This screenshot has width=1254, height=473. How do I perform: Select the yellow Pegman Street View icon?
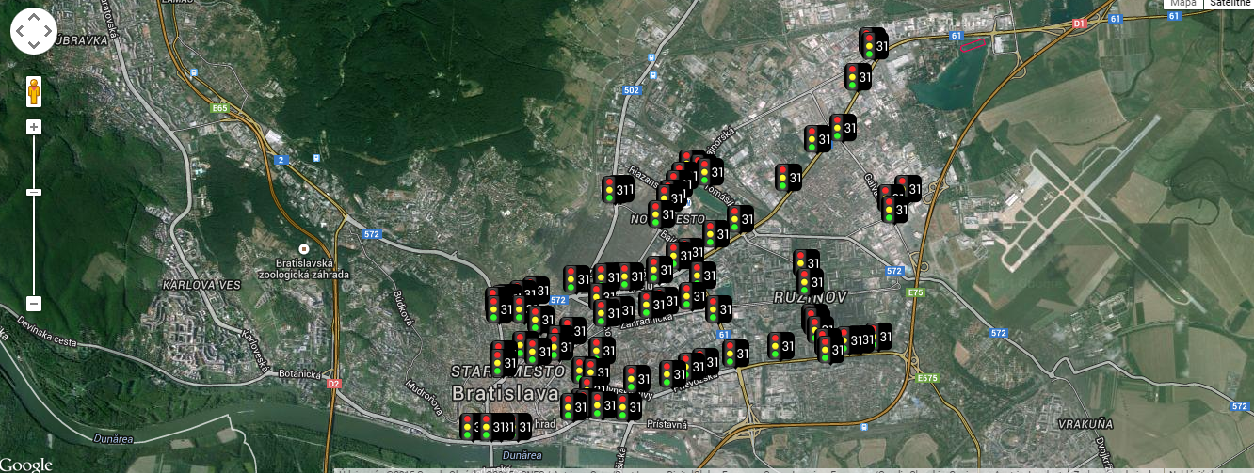pos(34,92)
